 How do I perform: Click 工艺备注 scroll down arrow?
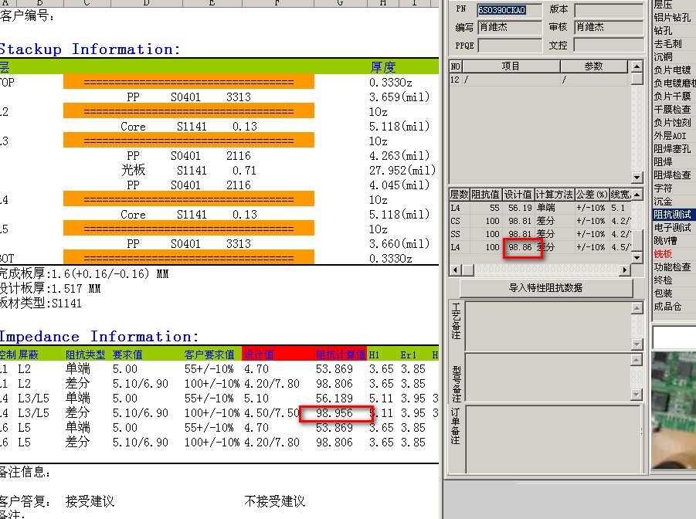(x=637, y=344)
